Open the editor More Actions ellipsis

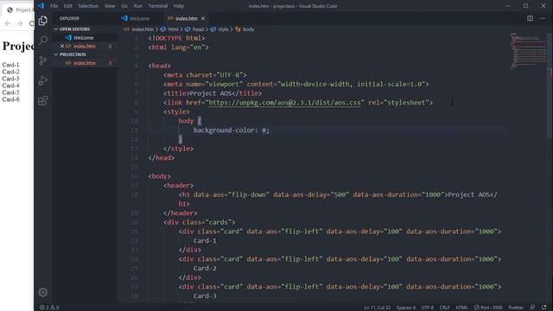point(542,18)
